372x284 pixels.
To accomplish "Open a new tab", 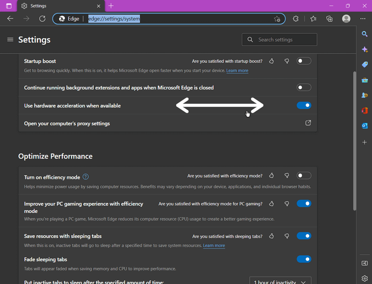I will (111, 6).
